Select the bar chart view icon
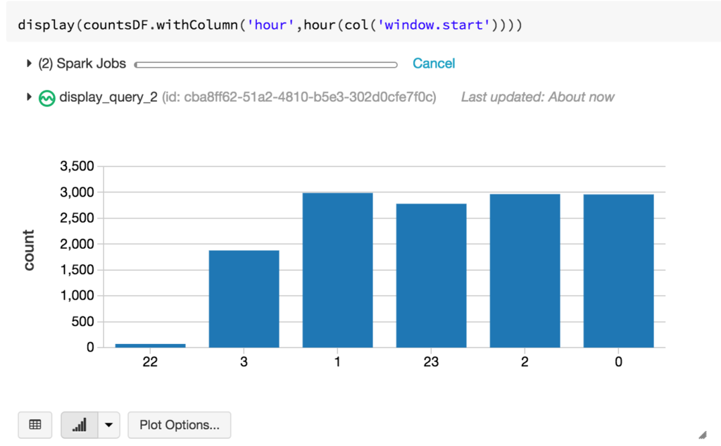The image size is (721, 446). tap(80, 425)
